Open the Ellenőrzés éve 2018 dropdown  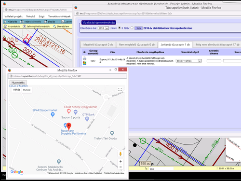103,28
